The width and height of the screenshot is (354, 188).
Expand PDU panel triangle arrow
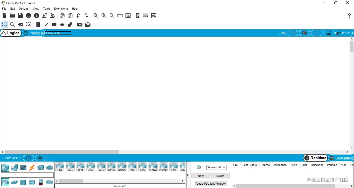[188, 175]
